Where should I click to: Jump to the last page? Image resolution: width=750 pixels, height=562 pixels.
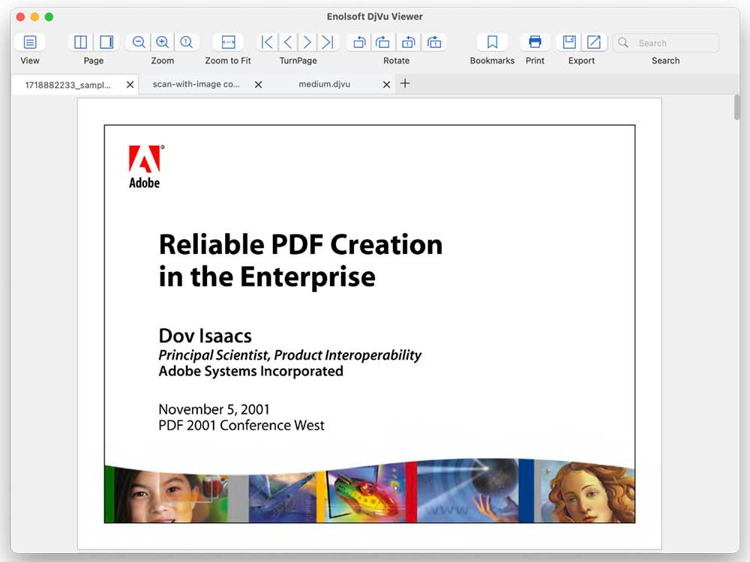328,42
